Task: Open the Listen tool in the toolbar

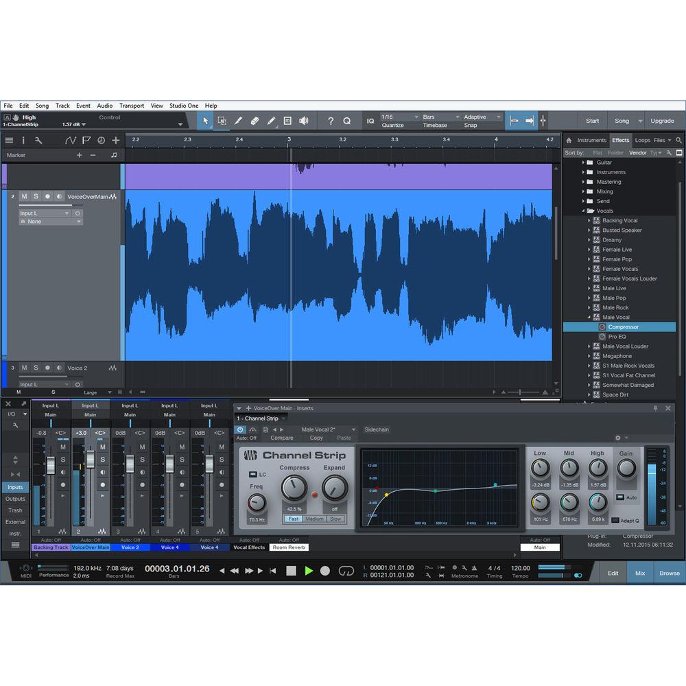Action: coord(304,121)
